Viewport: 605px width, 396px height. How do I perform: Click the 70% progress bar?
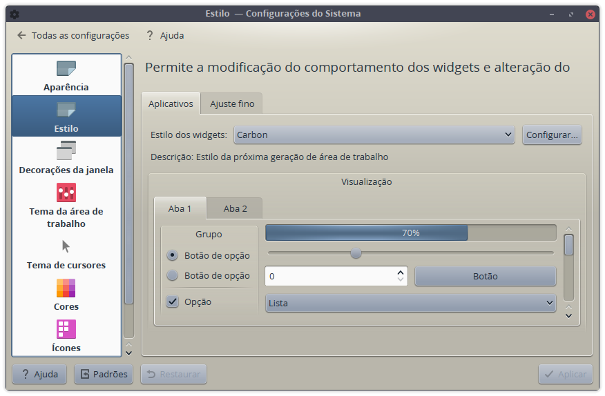pyautogui.click(x=411, y=233)
